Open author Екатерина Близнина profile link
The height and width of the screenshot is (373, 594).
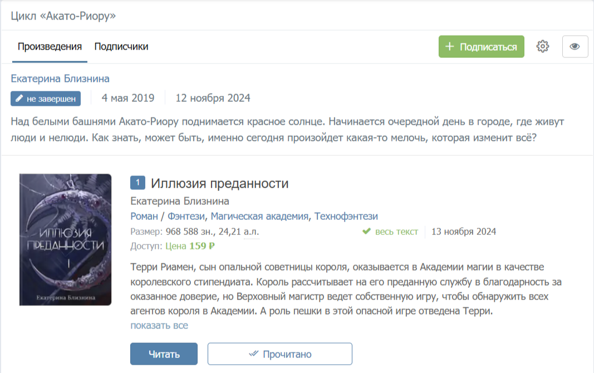(60, 78)
